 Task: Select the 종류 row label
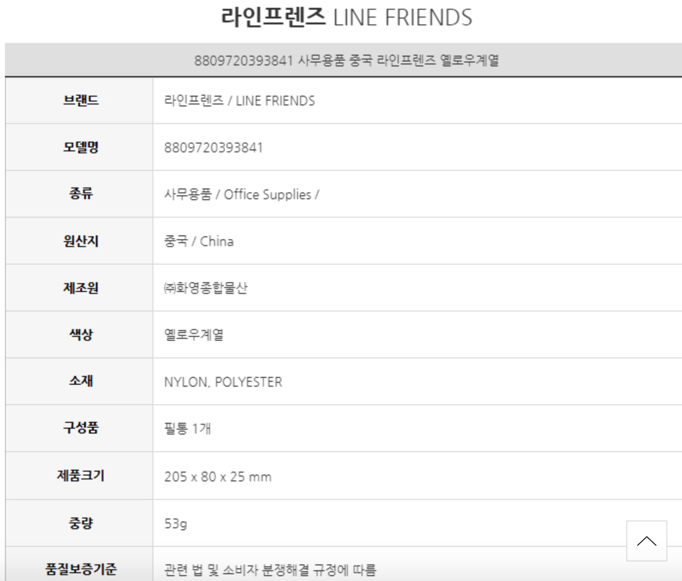[x=81, y=194]
